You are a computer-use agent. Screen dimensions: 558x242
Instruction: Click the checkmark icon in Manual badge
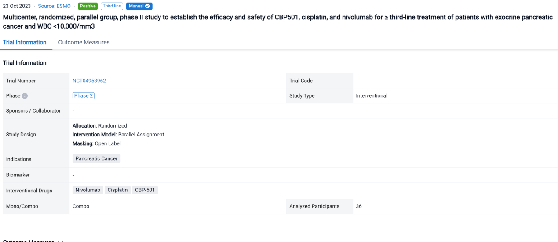click(x=148, y=6)
